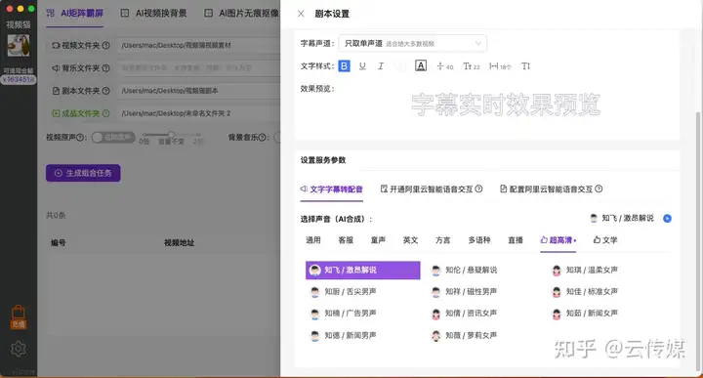Choose the 知德 / 新闻男声 voice
Screen dimensions: 703x378
344,335
